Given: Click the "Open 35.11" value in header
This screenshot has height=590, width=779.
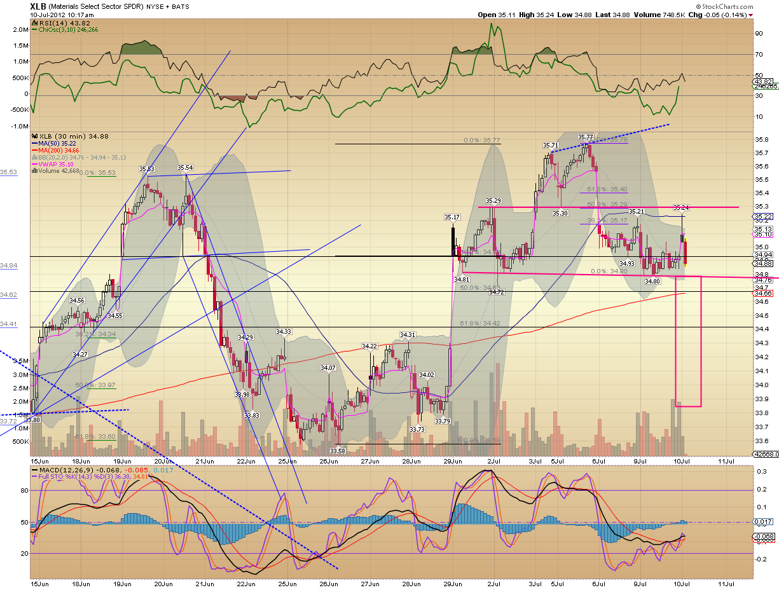Looking at the screenshot, I should [x=495, y=15].
